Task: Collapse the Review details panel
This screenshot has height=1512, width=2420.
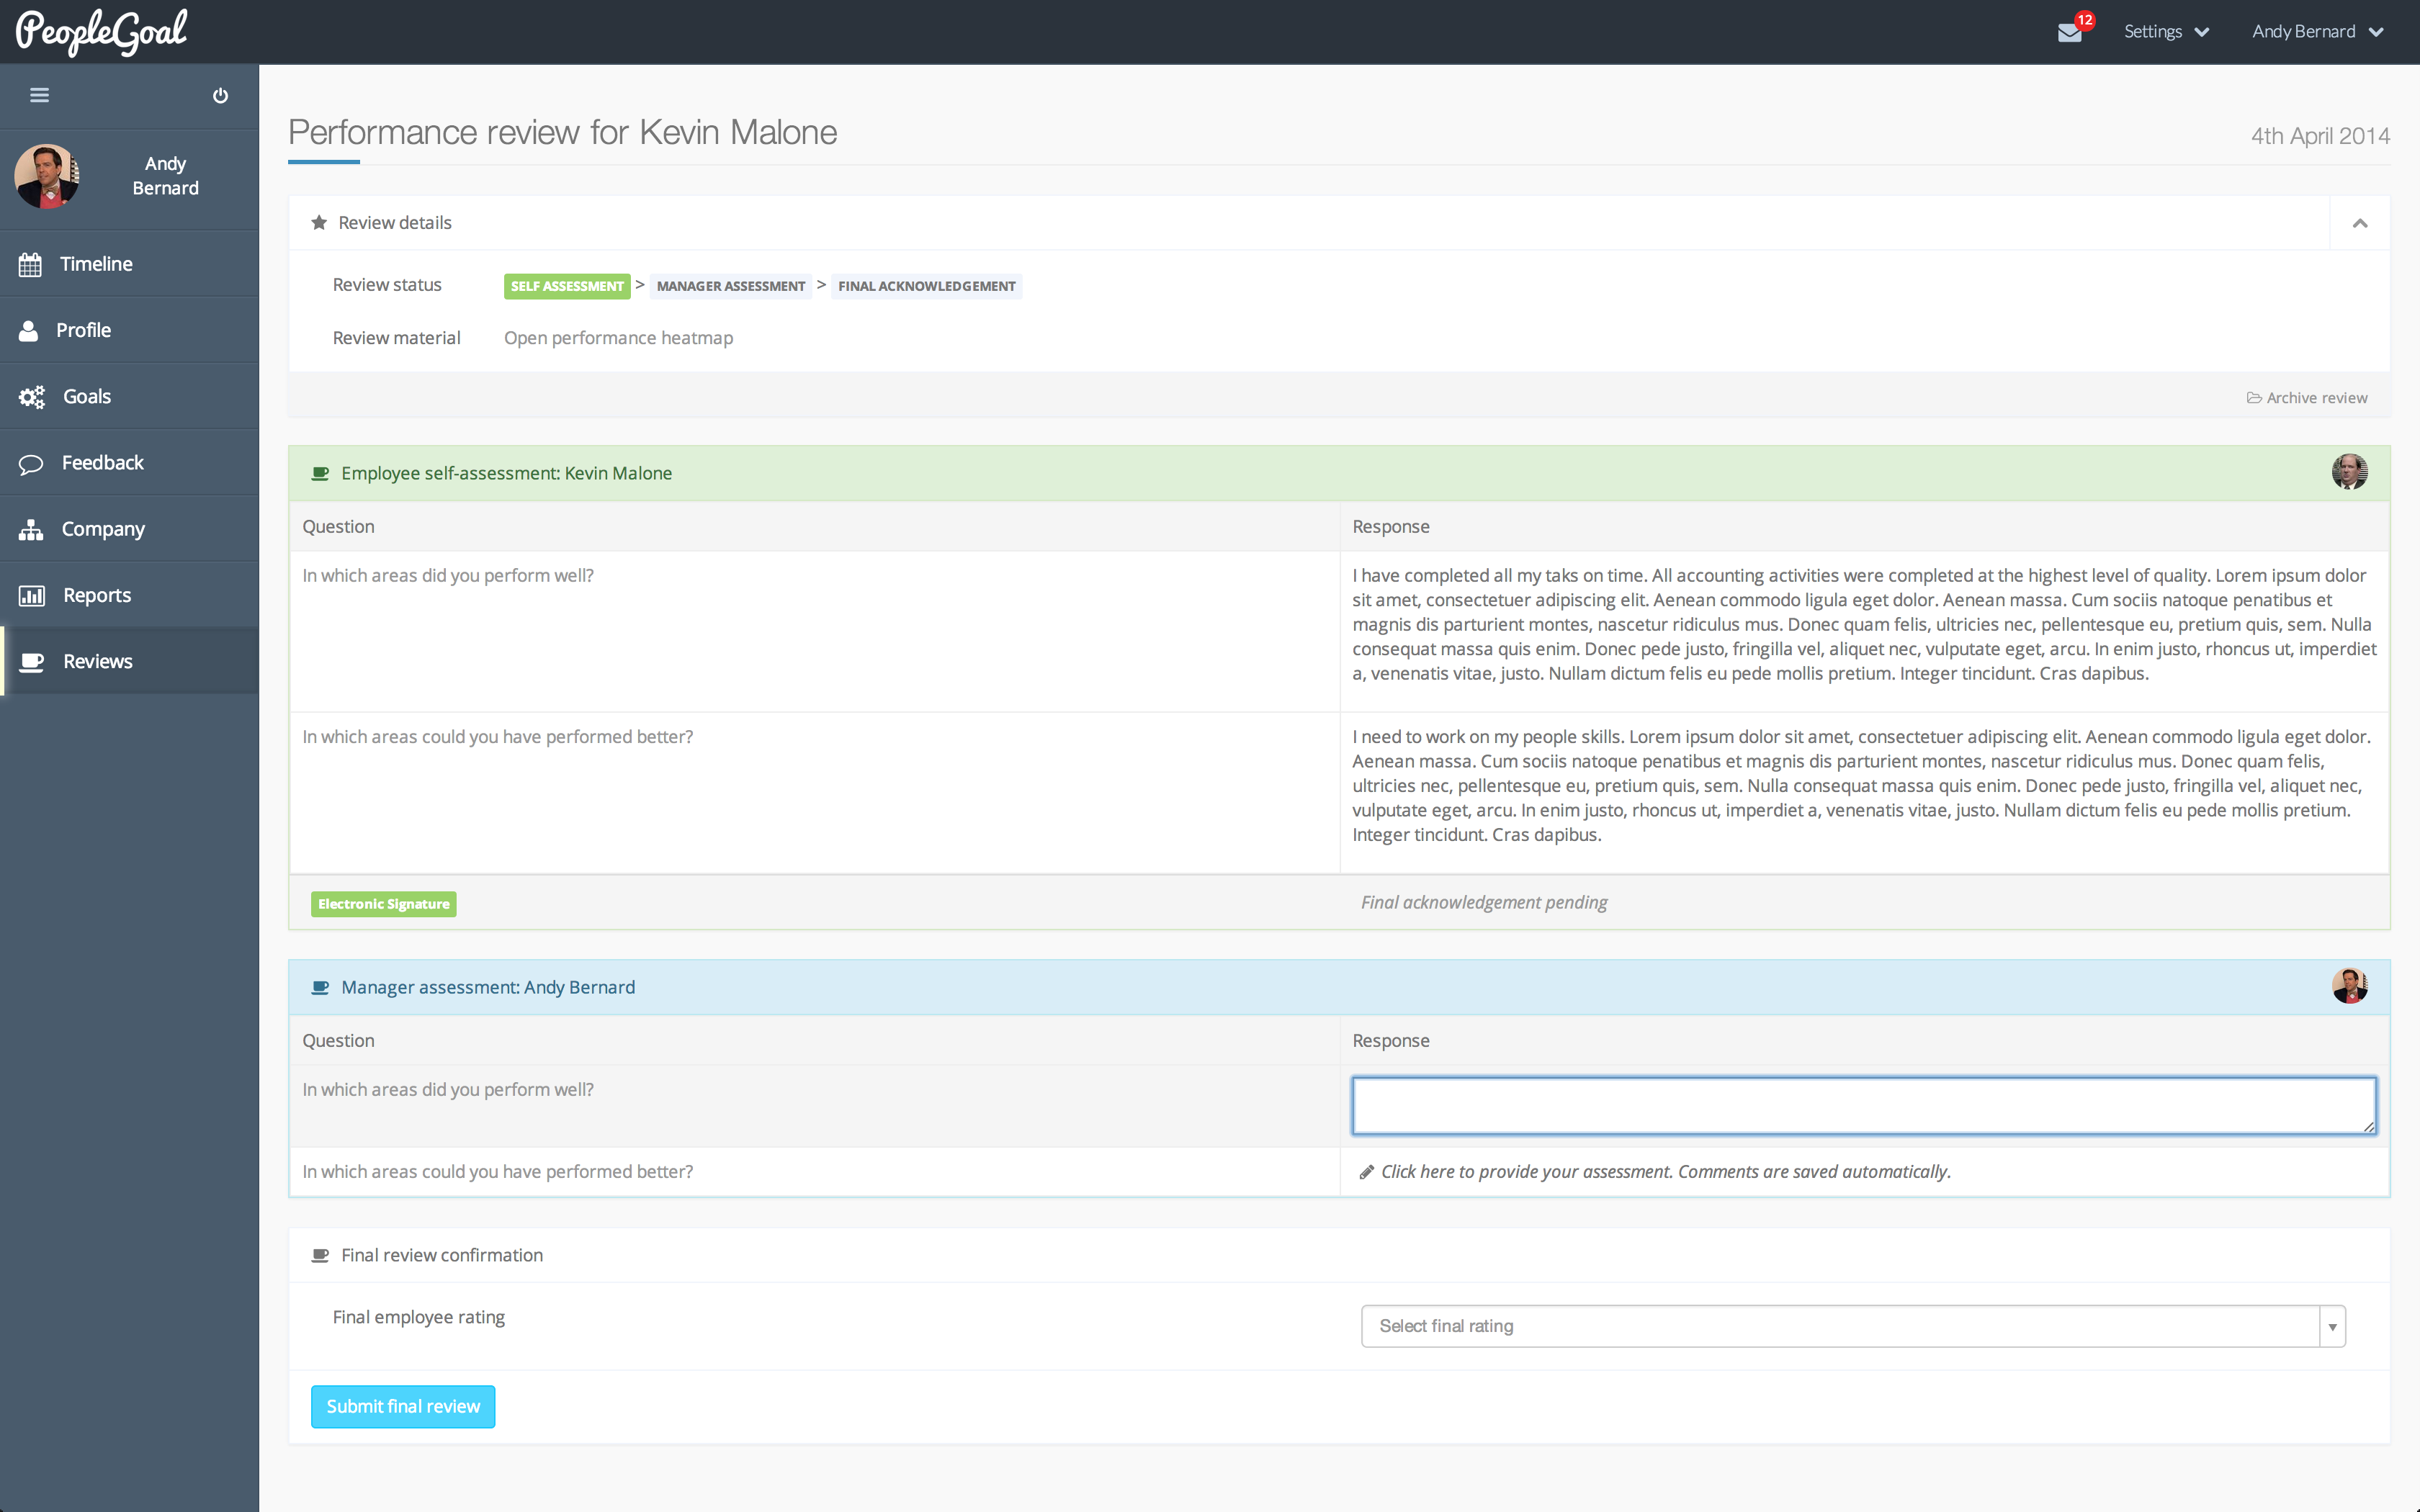Action: (2360, 223)
